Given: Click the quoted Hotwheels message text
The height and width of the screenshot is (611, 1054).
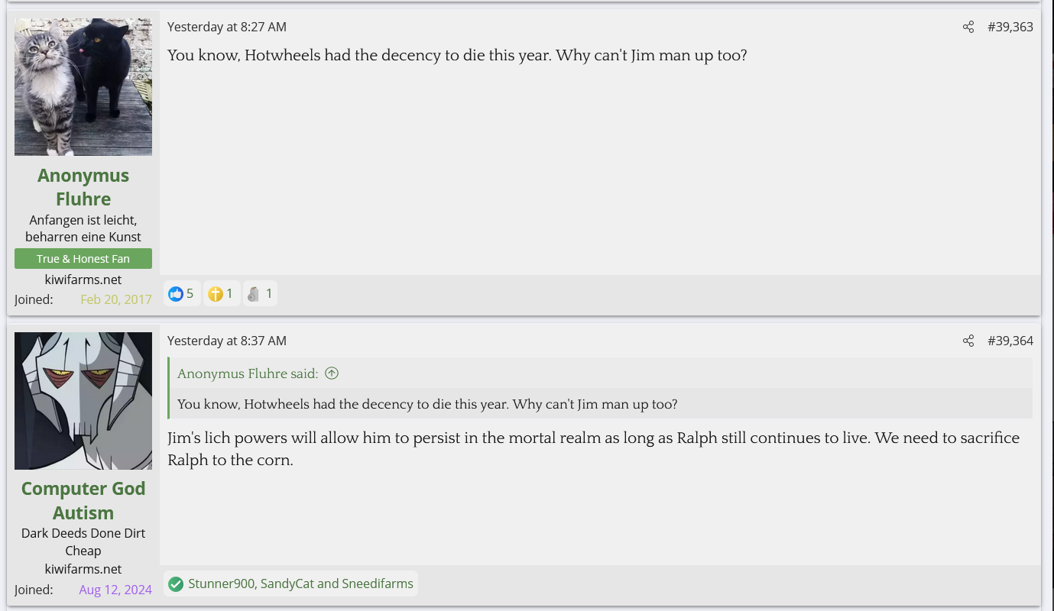Looking at the screenshot, I should coord(427,404).
